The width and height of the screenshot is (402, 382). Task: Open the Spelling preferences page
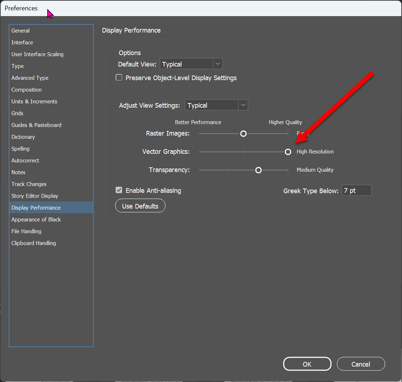(20, 148)
